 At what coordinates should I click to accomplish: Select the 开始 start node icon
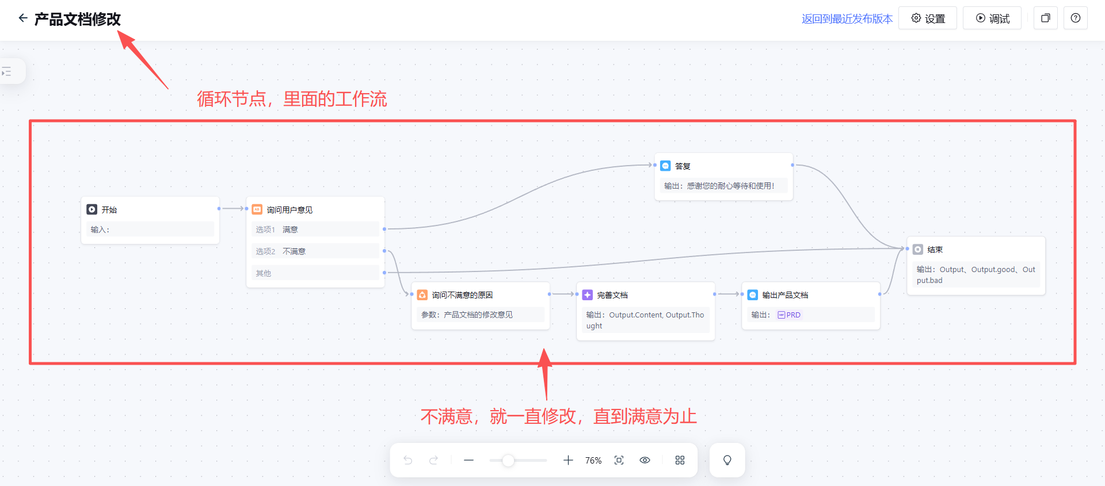point(92,209)
